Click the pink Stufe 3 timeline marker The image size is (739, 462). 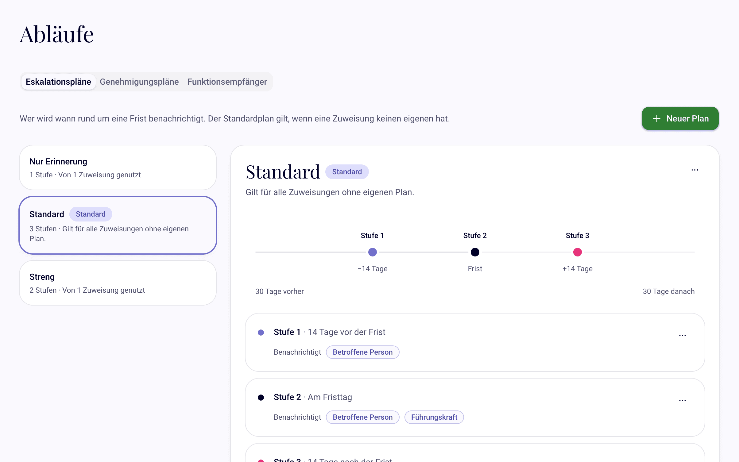[x=578, y=252]
